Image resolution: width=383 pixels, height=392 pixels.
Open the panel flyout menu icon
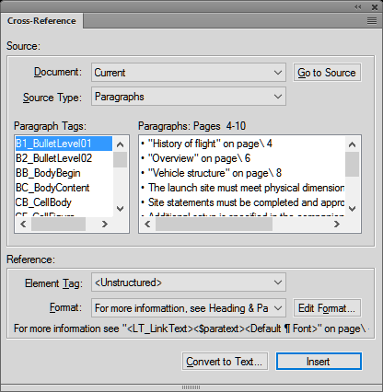coord(372,21)
